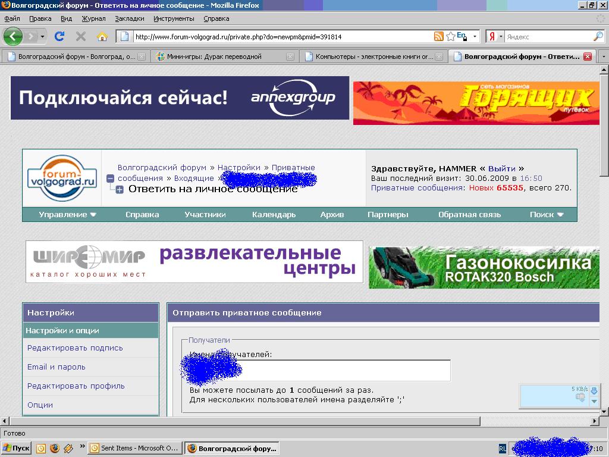Launch Firefox from the quick launch bar
Screen dimensions: 609x457
(x=55, y=448)
